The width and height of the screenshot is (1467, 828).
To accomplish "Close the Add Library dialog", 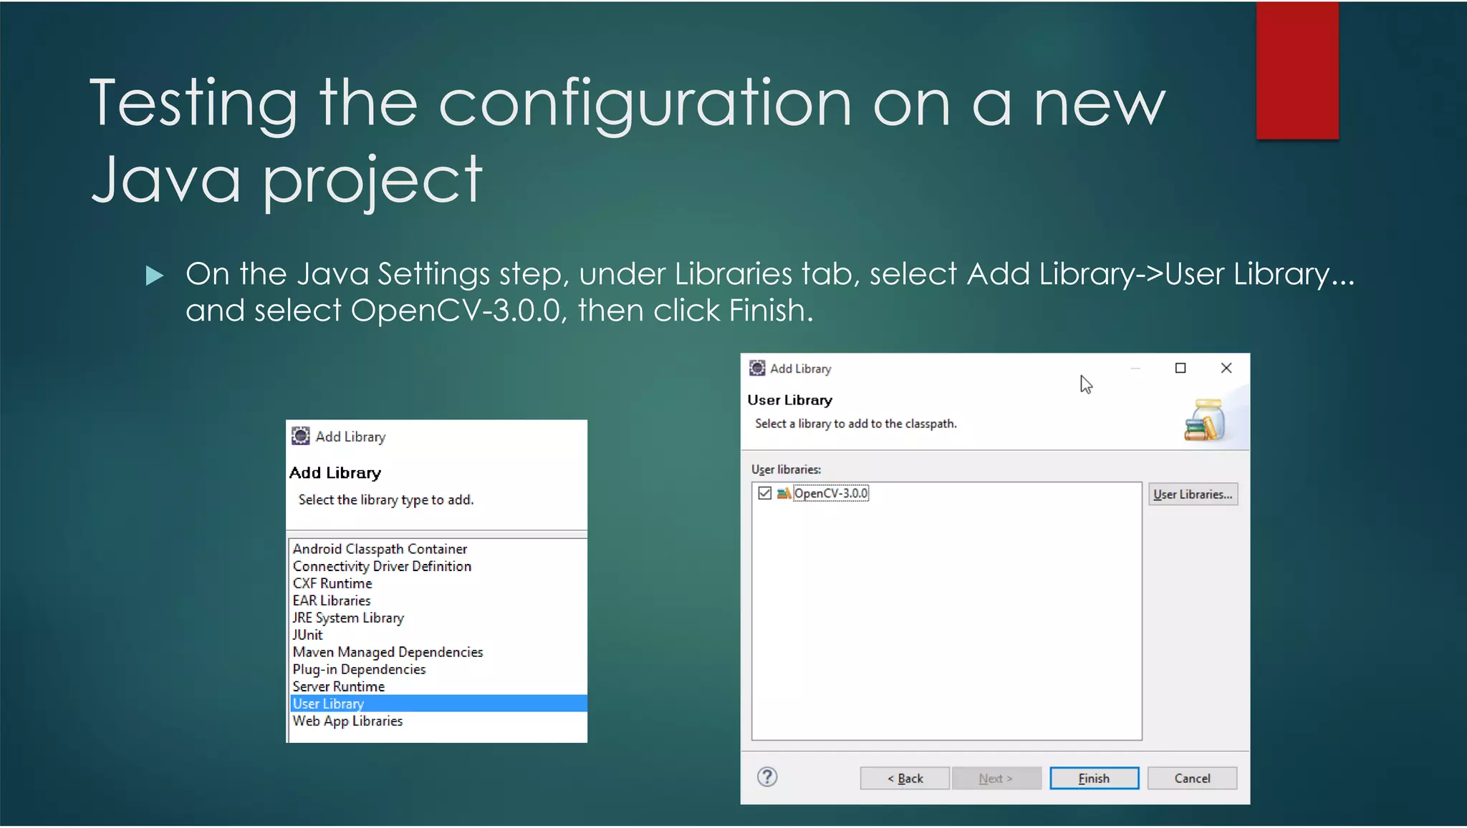I will pyautogui.click(x=1226, y=368).
